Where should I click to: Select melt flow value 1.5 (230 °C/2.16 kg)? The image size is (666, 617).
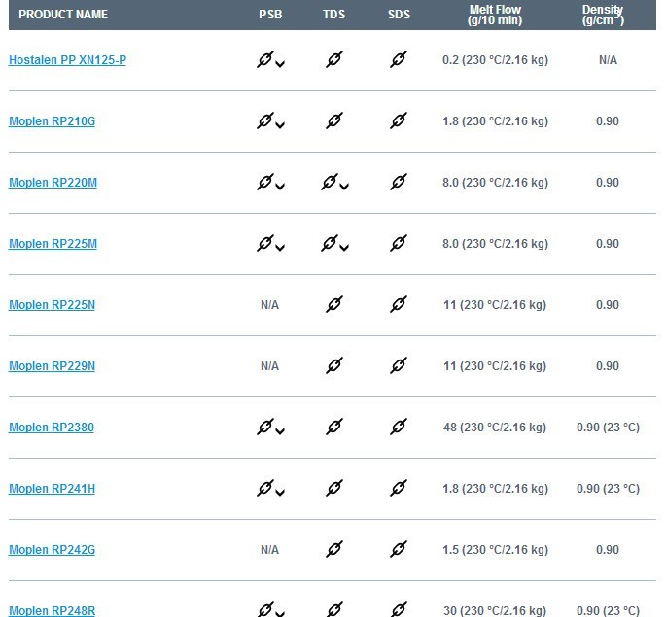coord(495,550)
